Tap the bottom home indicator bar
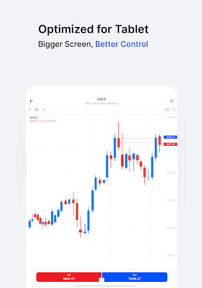202x288 pixels. pyautogui.click(x=104, y=286)
